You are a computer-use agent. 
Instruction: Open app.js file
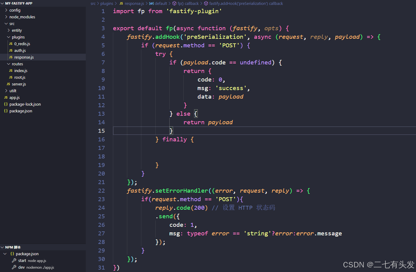coord(15,97)
